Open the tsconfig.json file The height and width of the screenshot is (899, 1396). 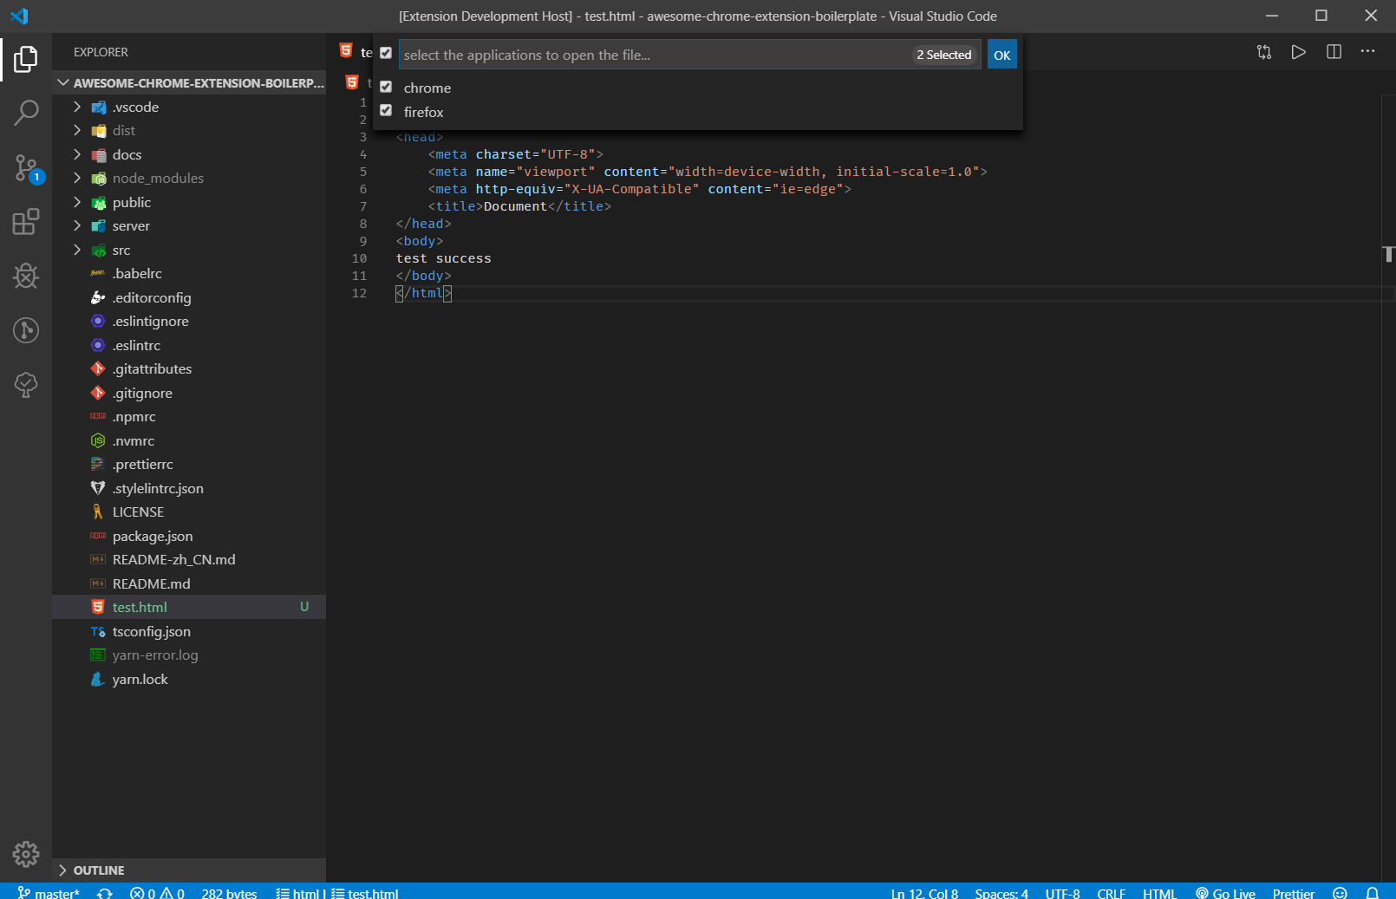coord(189,631)
